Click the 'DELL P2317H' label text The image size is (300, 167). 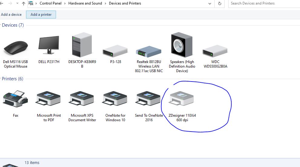pyautogui.click(x=49, y=62)
